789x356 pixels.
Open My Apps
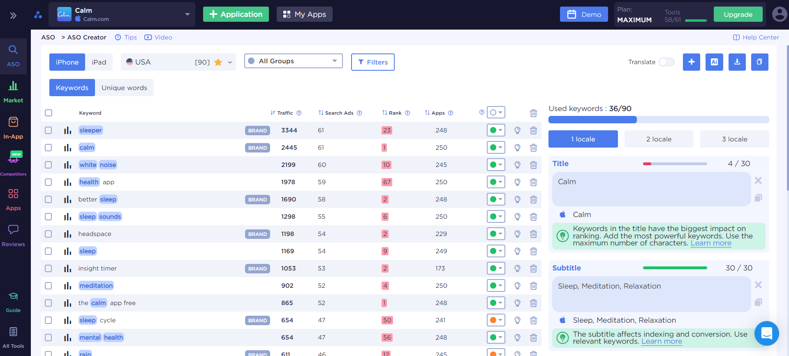pos(305,14)
